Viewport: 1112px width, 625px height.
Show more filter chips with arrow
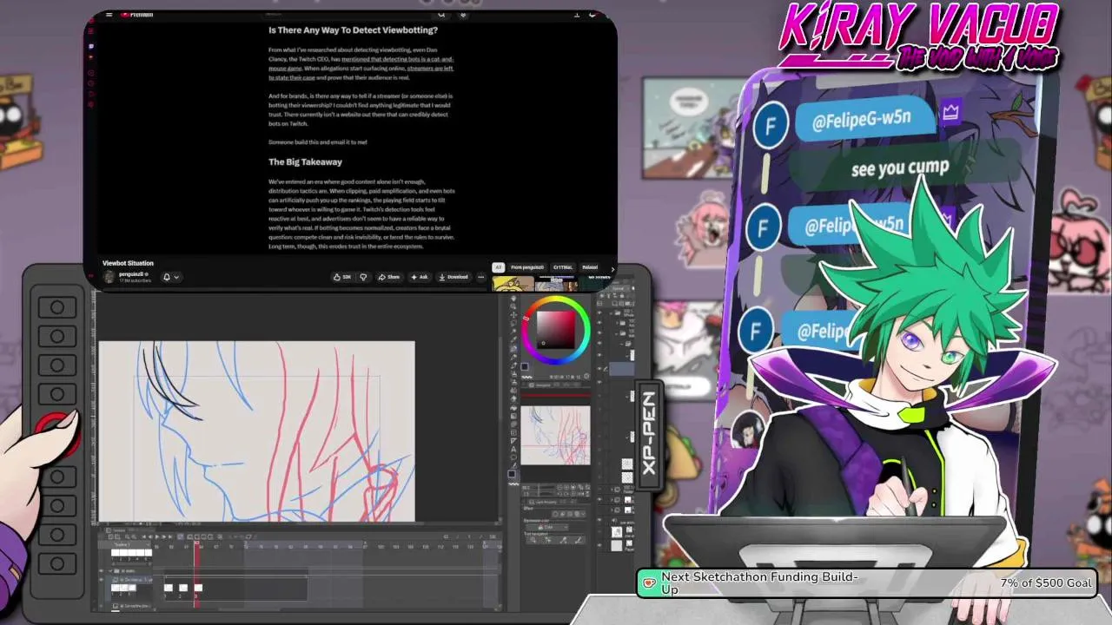point(612,268)
